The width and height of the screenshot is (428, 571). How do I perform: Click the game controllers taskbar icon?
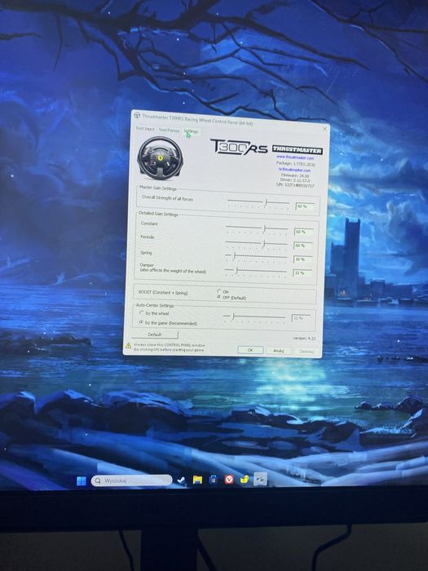[260, 480]
